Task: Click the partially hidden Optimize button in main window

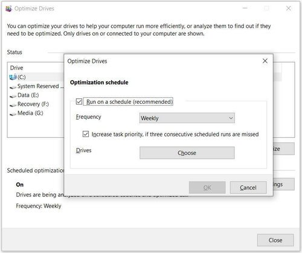Action: (284, 149)
